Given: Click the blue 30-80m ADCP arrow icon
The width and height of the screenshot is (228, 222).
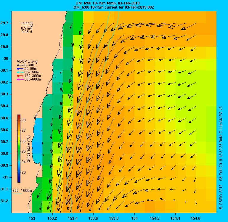Looking at the screenshot, I should [x=20, y=69].
